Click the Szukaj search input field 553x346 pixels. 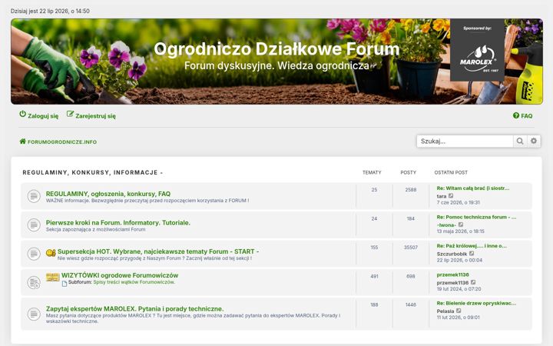(465, 141)
